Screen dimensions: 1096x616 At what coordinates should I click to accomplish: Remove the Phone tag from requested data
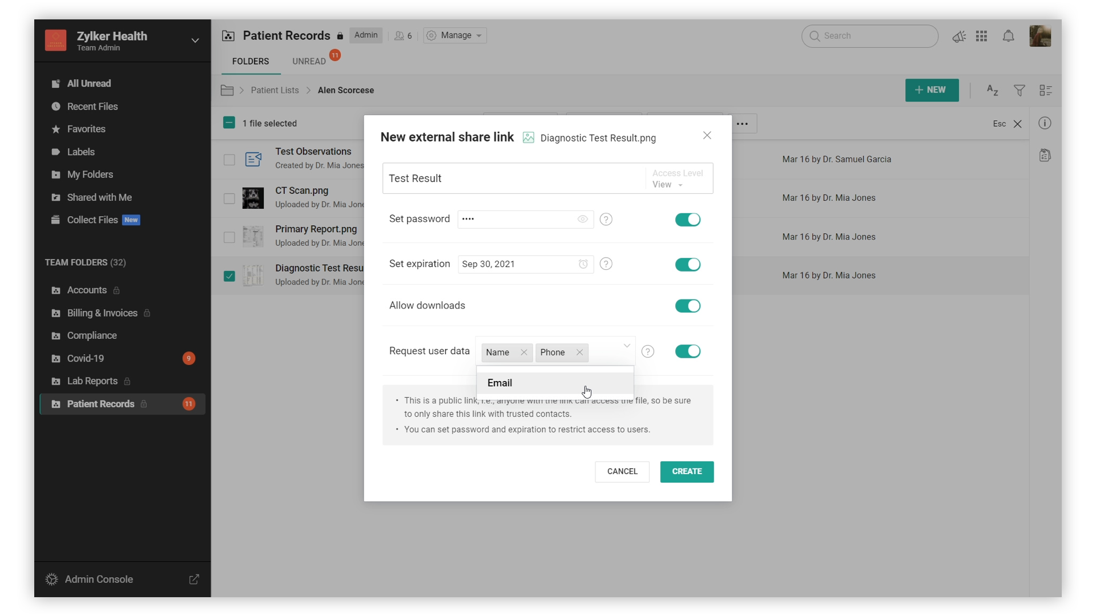click(579, 352)
